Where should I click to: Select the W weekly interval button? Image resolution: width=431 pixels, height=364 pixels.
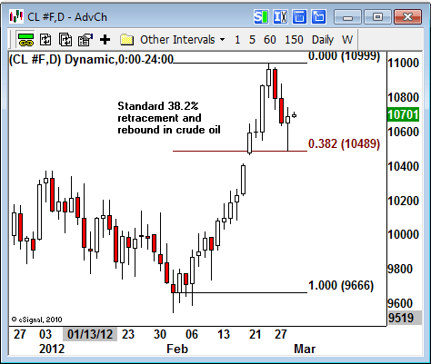(x=347, y=40)
